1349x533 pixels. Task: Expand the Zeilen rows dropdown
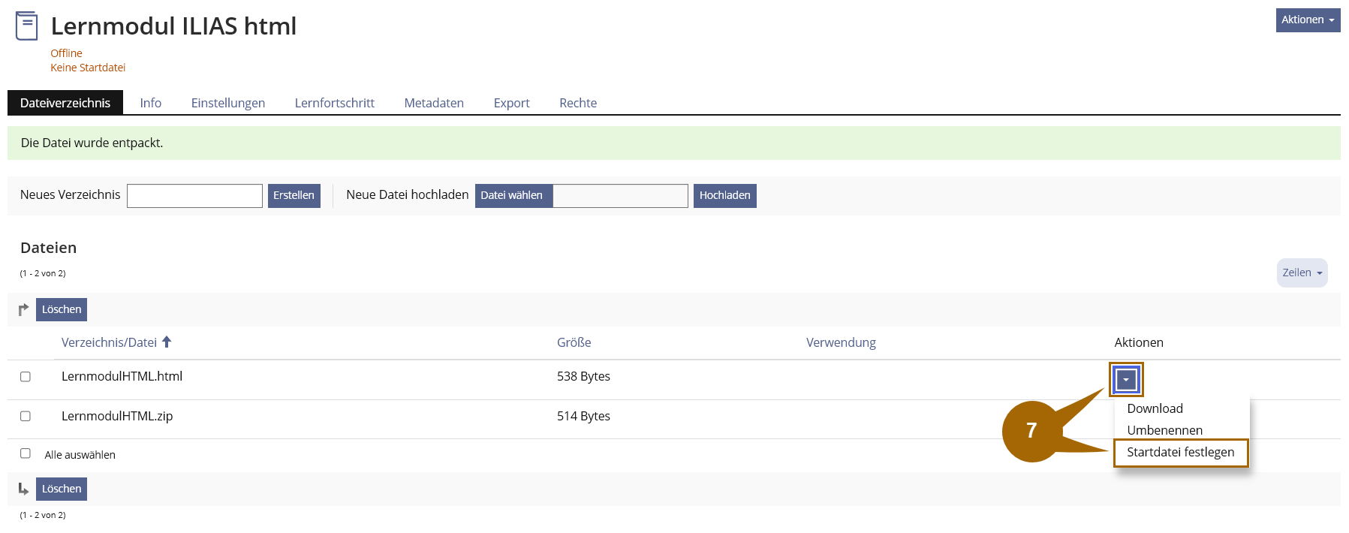point(1302,273)
